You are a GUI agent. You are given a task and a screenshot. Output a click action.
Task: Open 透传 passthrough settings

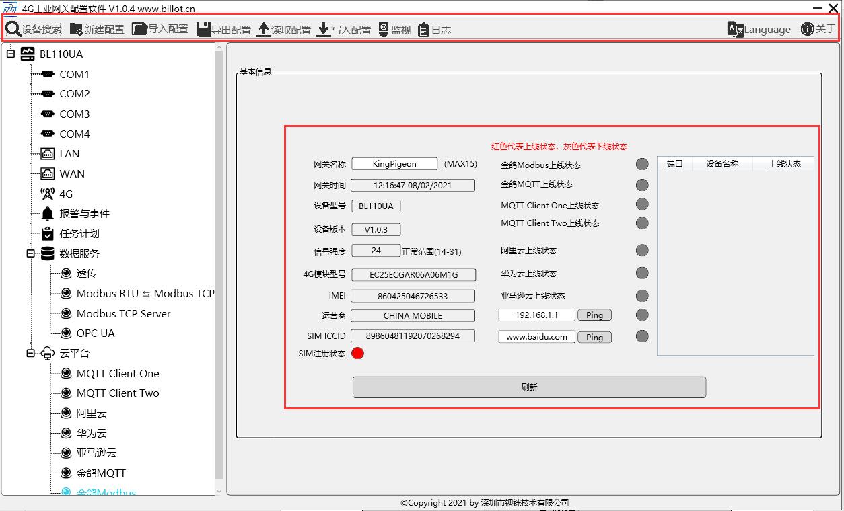[86, 274]
